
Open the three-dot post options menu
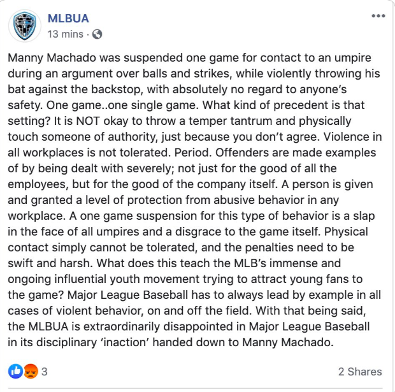coord(378,16)
